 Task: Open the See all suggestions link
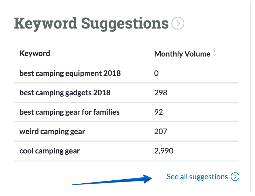[197, 177]
